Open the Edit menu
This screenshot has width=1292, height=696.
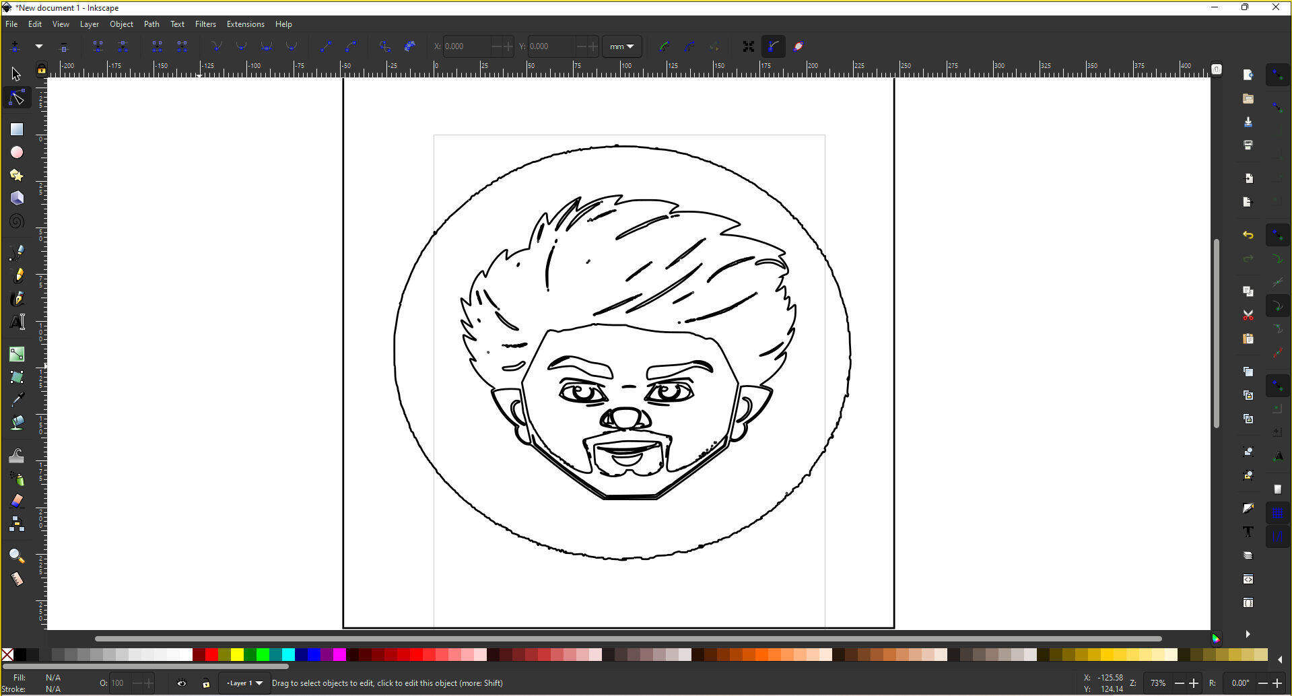(x=35, y=24)
